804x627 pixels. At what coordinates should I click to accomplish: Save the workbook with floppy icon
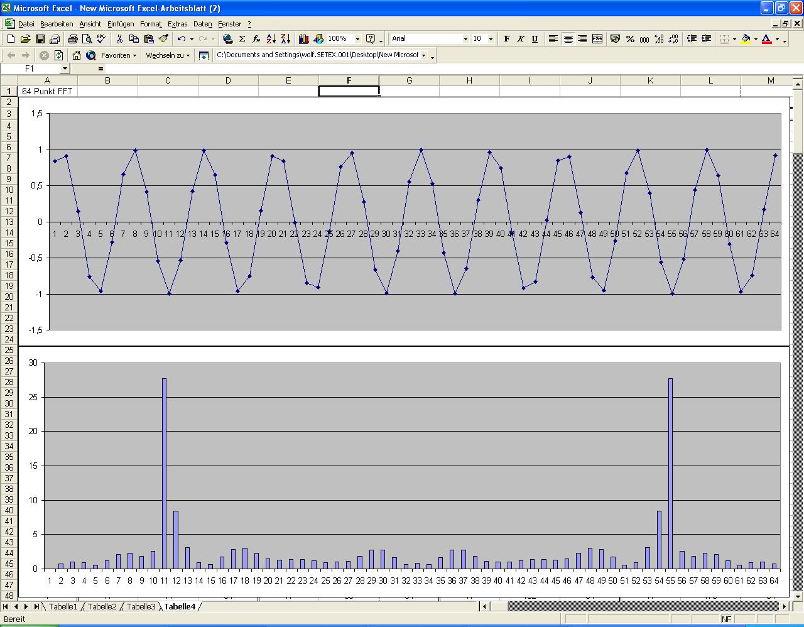[40, 39]
